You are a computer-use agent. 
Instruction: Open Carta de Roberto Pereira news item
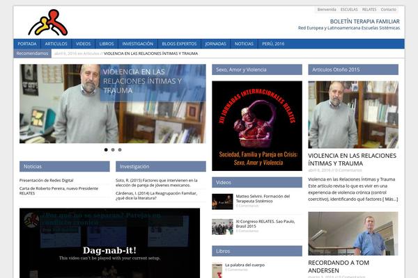click(59, 190)
